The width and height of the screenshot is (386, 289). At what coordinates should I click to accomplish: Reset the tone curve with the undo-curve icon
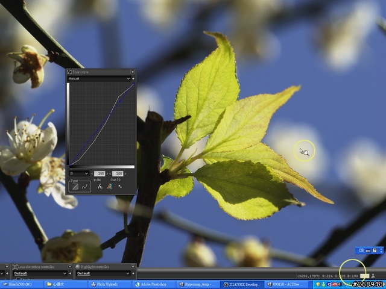[x=100, y=187]
